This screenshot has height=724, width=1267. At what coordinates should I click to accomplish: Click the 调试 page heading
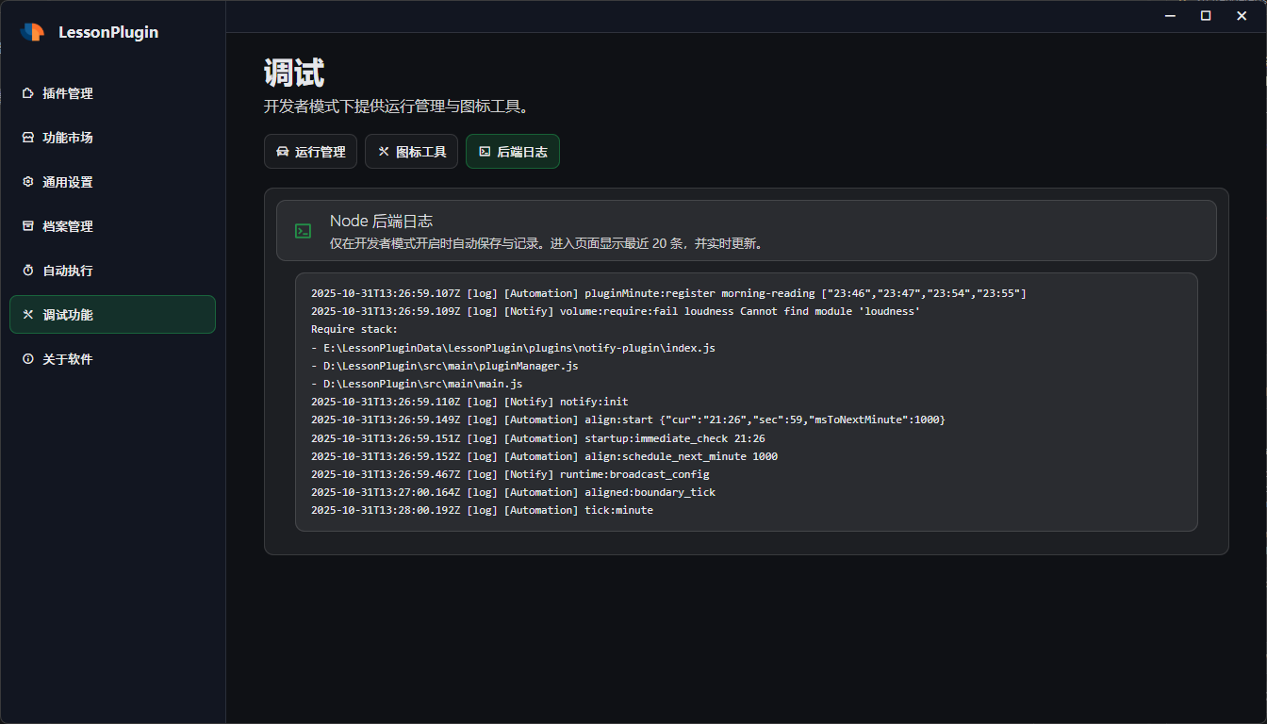click(x=294, y=74)
